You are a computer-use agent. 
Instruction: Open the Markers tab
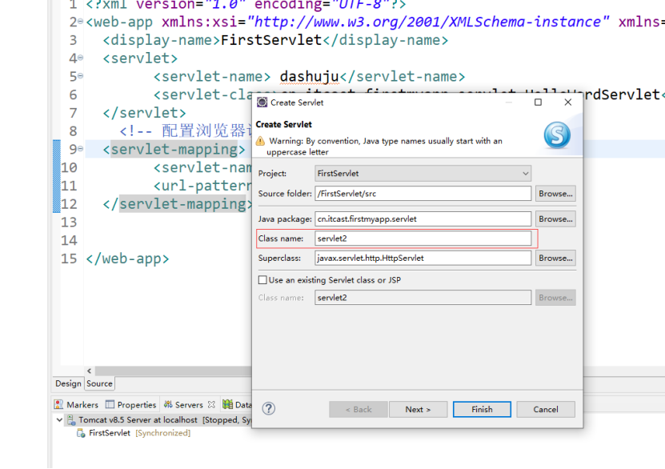(x=76, y=404)
